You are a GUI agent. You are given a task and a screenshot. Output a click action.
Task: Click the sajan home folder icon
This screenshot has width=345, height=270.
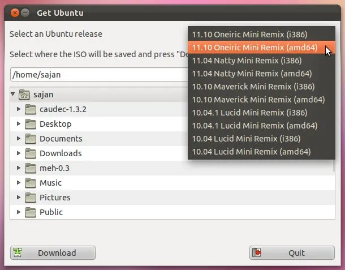click(x=24, y=95)
